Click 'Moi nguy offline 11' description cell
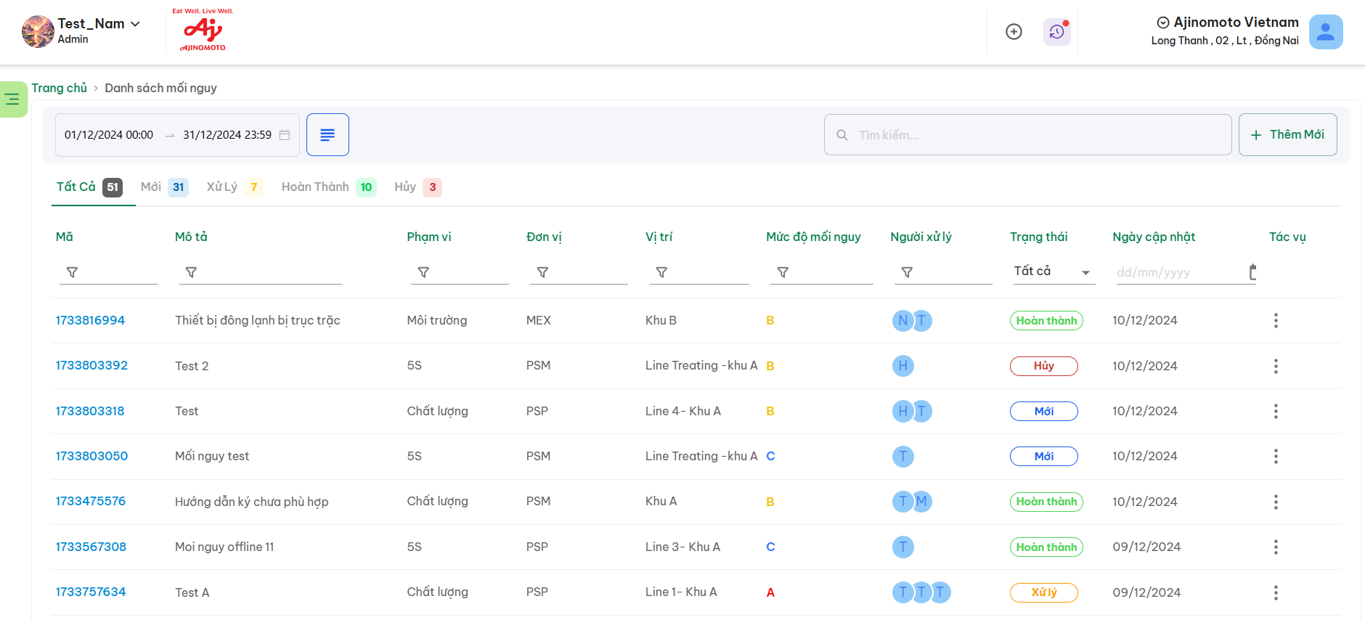Screen dimensions: 1365x620 (x=224, y=547)
